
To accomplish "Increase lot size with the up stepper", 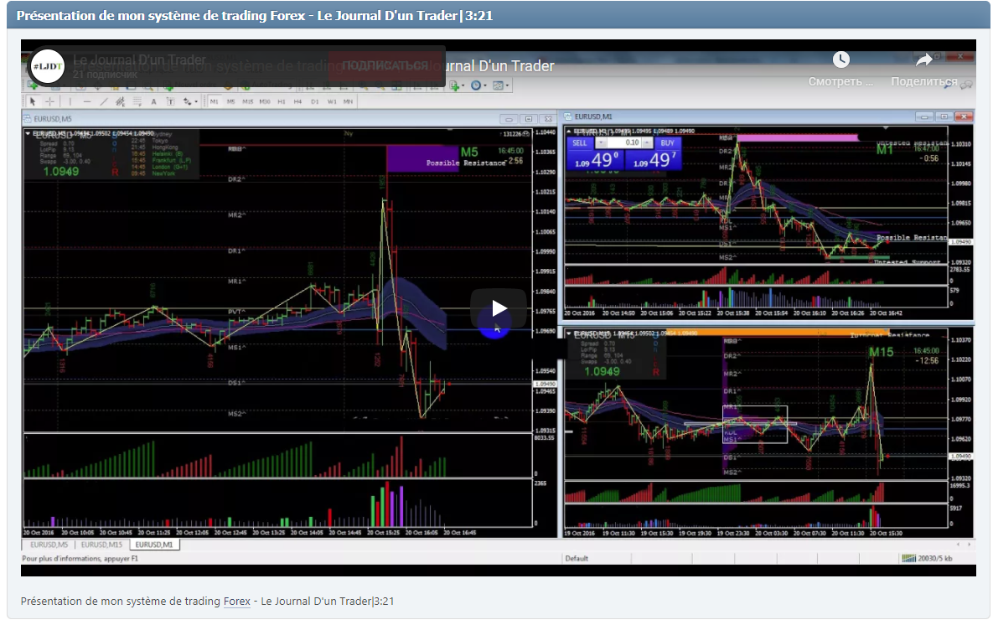I will [x=646, y=142].
